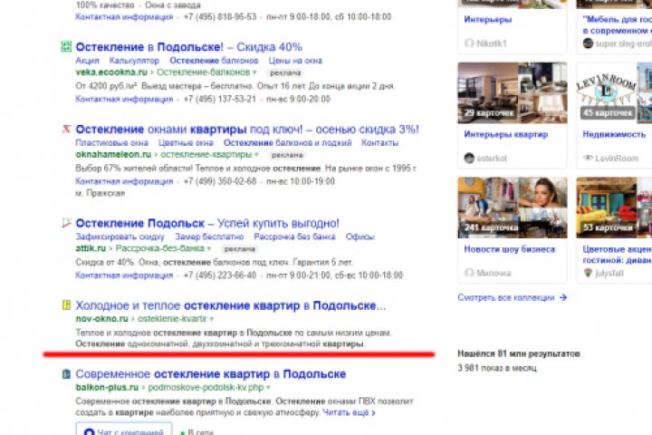The width and height of the screenshot is (652, 435).
Task: Expand dropdown after Остекление-балконов path
Action: pos(254,72)
